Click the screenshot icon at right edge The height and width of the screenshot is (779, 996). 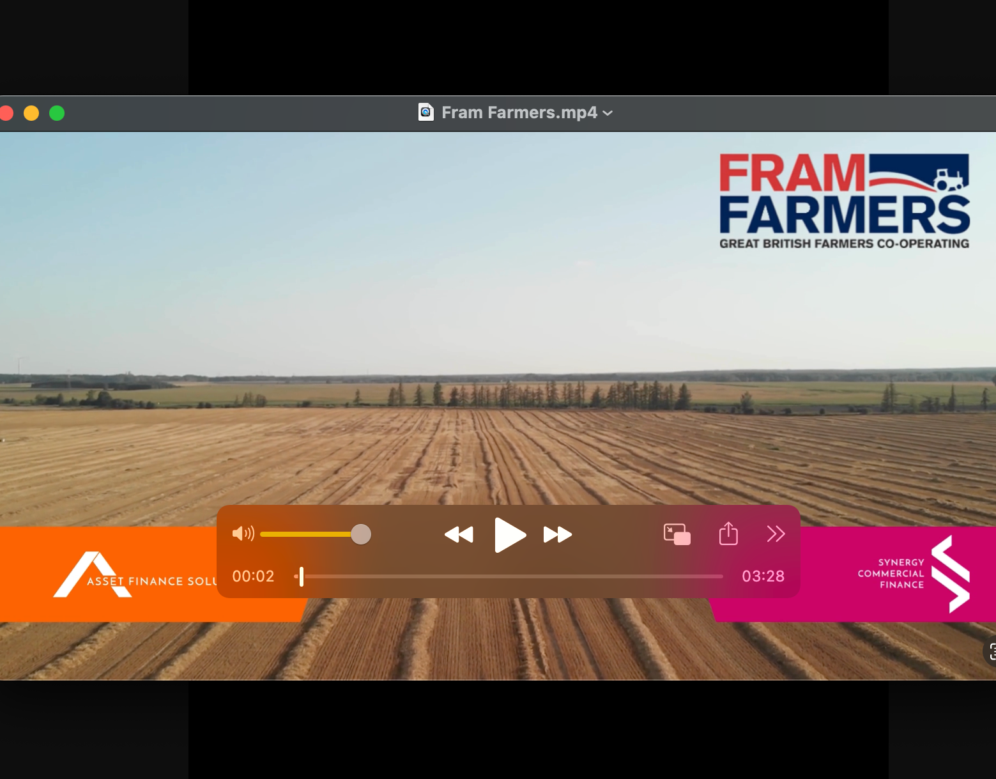click(x=990, y=651)
